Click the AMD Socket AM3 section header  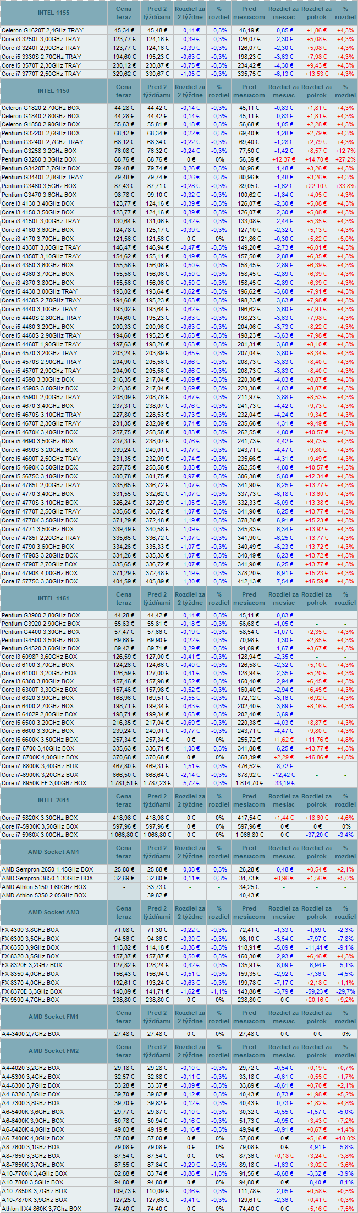click(54, 912)
